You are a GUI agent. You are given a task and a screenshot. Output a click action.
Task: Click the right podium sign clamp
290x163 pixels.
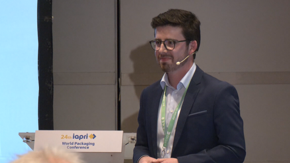131,140
